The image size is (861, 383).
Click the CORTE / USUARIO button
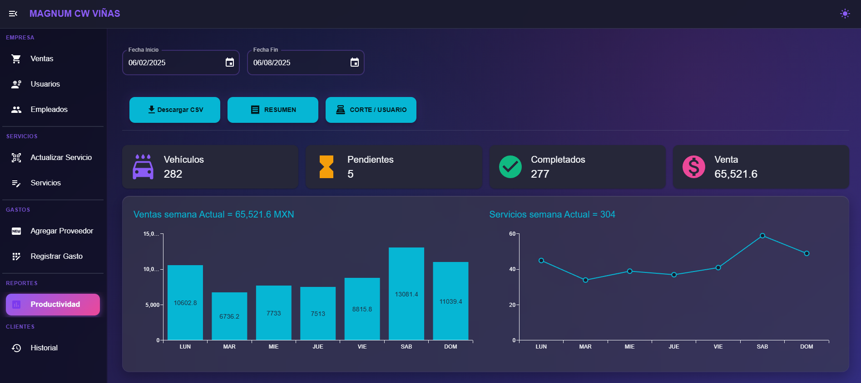371,110
